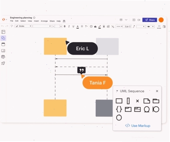Click the blue Share button
Screen dimensions: 170x142
(x=150, y=20)
